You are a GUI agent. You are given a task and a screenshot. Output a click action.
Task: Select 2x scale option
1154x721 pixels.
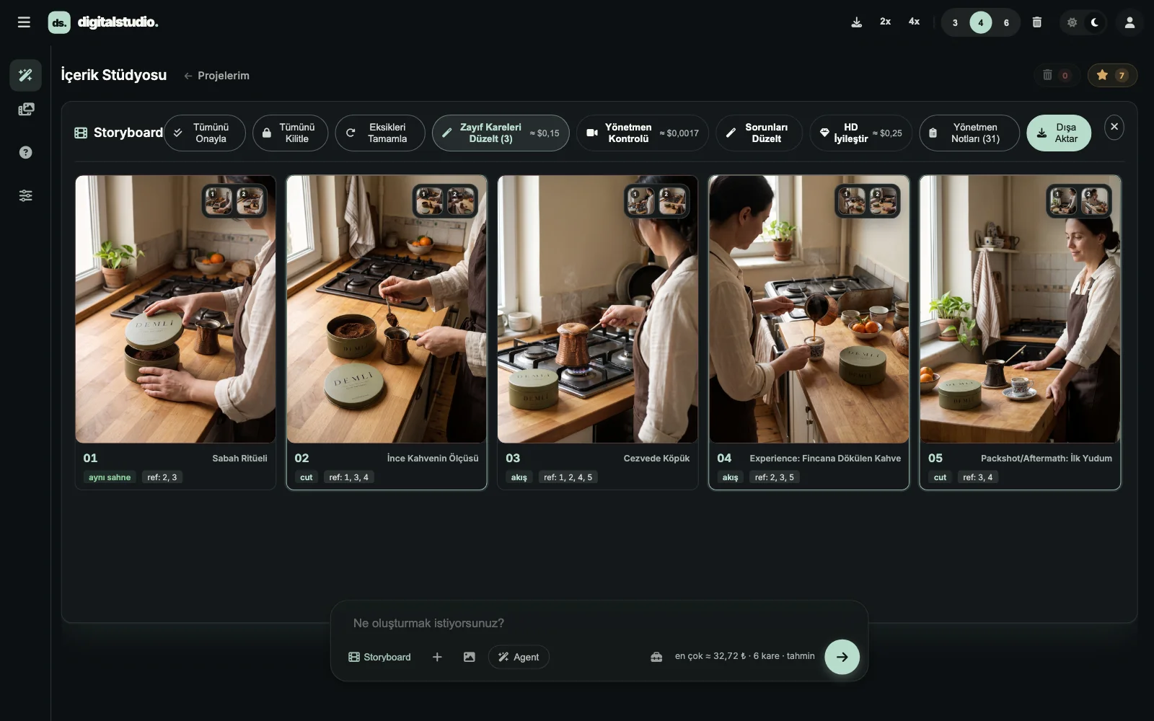click(x=885, y=22)
